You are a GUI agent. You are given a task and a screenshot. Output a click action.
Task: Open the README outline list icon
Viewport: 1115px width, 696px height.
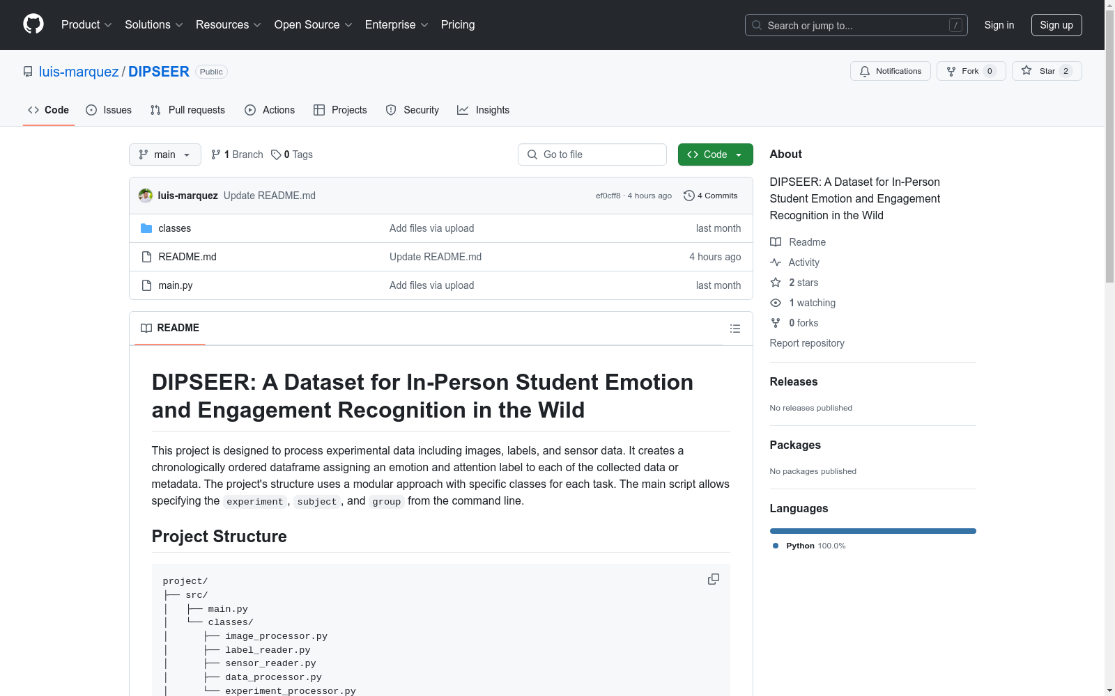point(735,329)
